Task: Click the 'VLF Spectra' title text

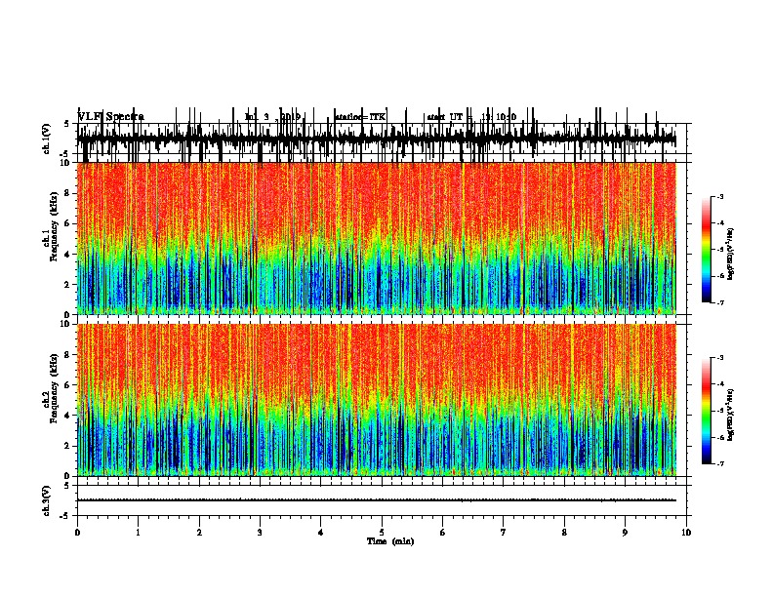Action: point(111,117)
